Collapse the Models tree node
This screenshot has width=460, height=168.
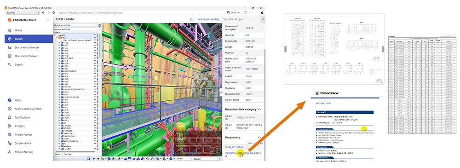click(55, 35)
